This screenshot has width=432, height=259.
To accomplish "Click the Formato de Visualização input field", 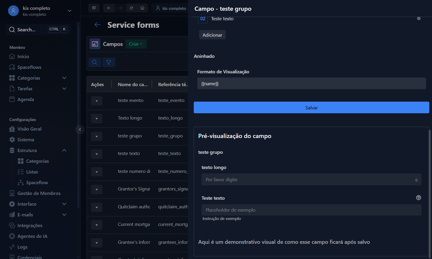I will coord(311,83).
